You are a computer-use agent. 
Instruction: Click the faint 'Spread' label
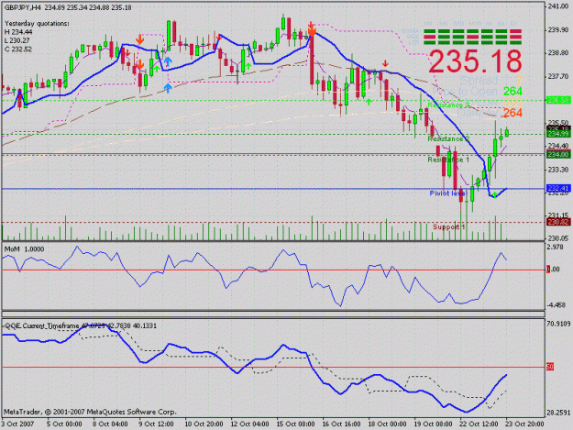tap(479, 81)
